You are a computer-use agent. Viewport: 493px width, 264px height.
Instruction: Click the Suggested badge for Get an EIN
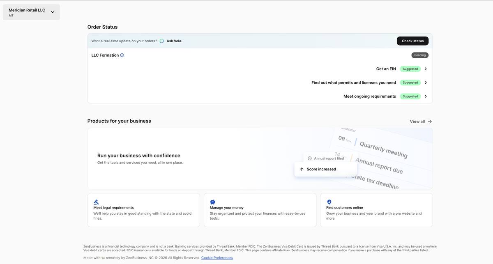tap(410, 69)
